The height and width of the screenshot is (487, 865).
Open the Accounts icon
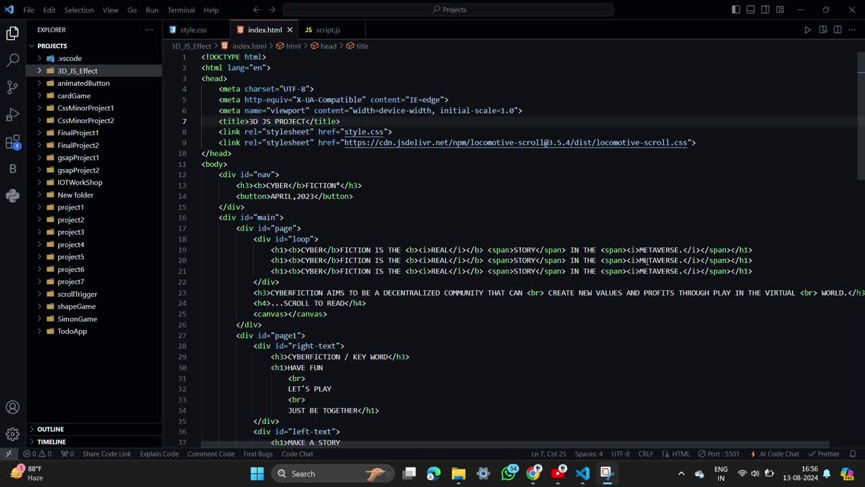(12, 407)
